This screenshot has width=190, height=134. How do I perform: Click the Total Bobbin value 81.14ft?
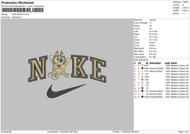point(152,57)
